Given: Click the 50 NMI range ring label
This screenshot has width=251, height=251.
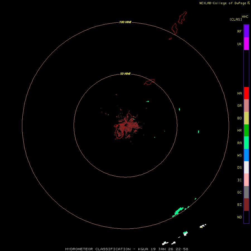Looking at the screenshot, I should [x=125, y=74].
